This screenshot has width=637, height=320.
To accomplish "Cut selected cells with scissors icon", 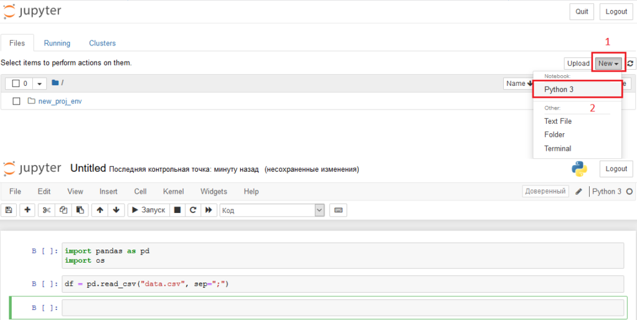I will [x=46, y=210].
